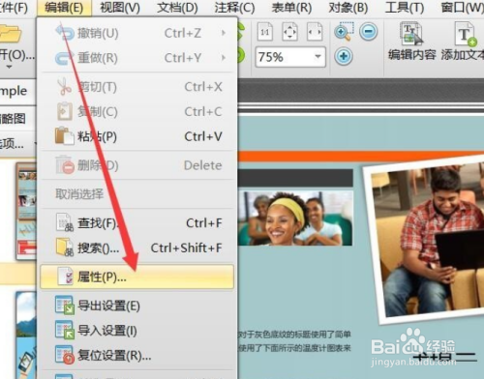
Task: Choose 搜索 Ctrl+Shift+F menu entry
Action: [x=136, y=248]
